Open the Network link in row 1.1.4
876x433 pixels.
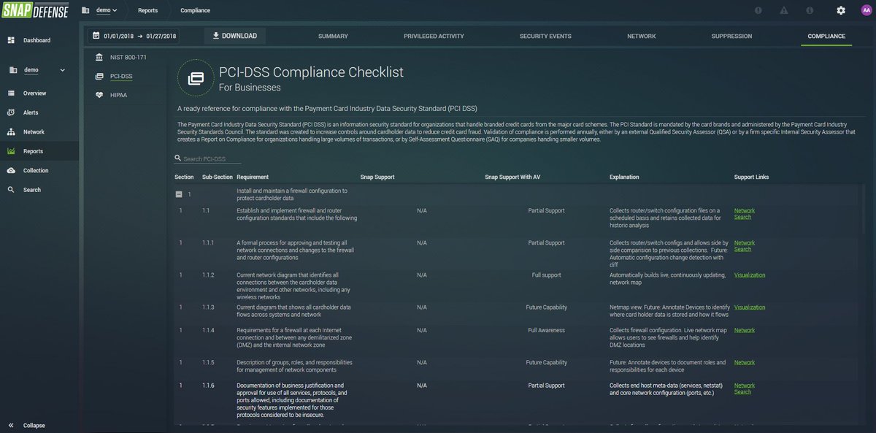point(745,330)
